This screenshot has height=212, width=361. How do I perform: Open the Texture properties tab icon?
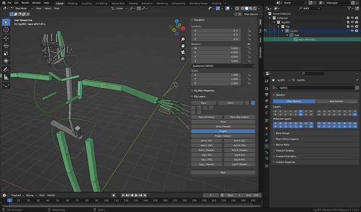[x=267, y=166]
